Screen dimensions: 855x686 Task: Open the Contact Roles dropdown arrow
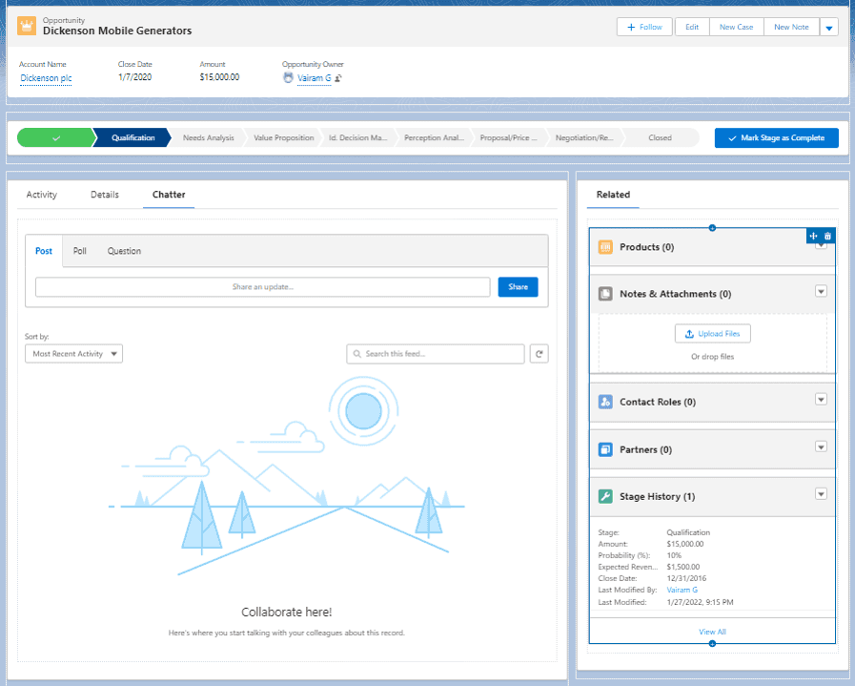click(x=821, y=400)
